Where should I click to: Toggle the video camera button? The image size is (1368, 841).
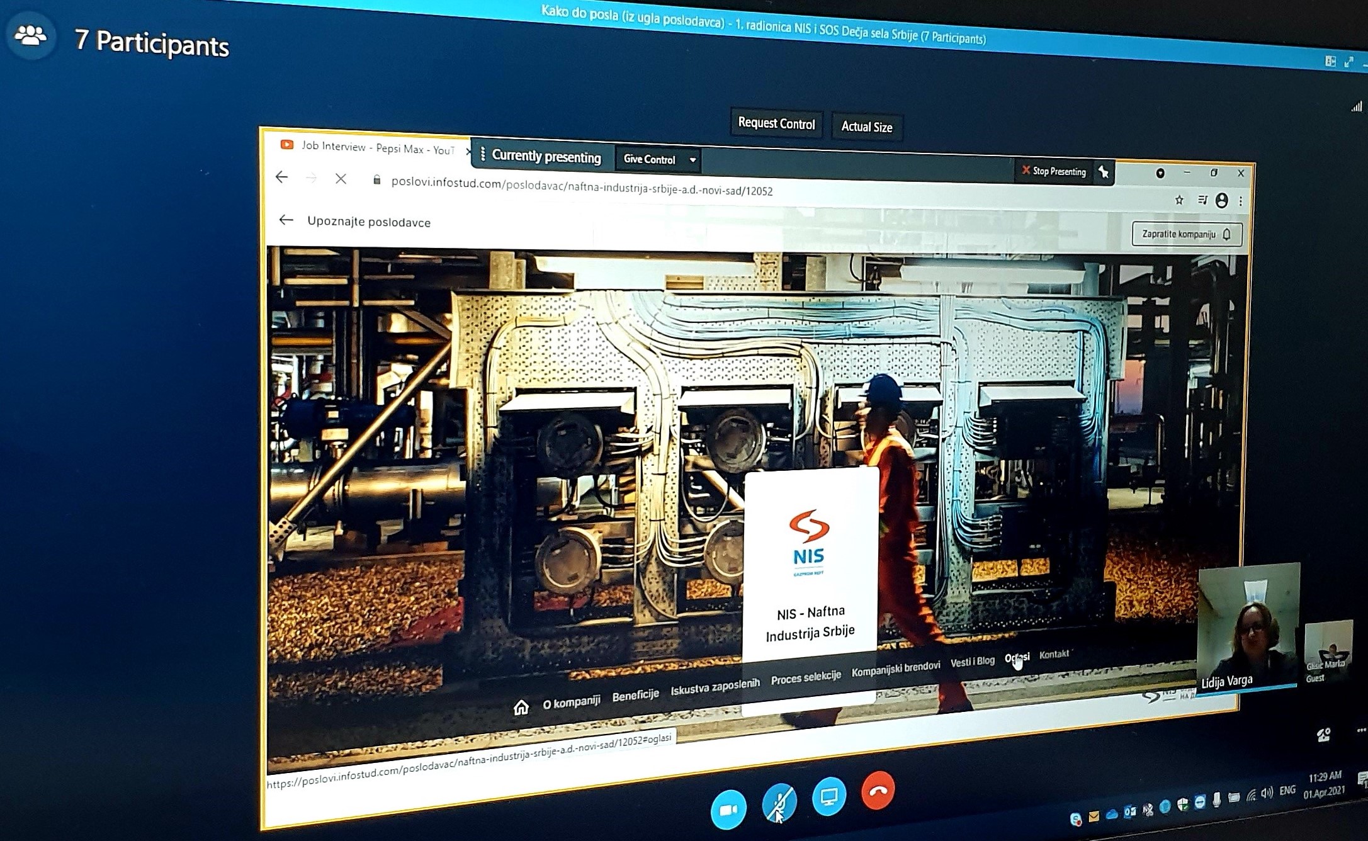coord(728,810)
